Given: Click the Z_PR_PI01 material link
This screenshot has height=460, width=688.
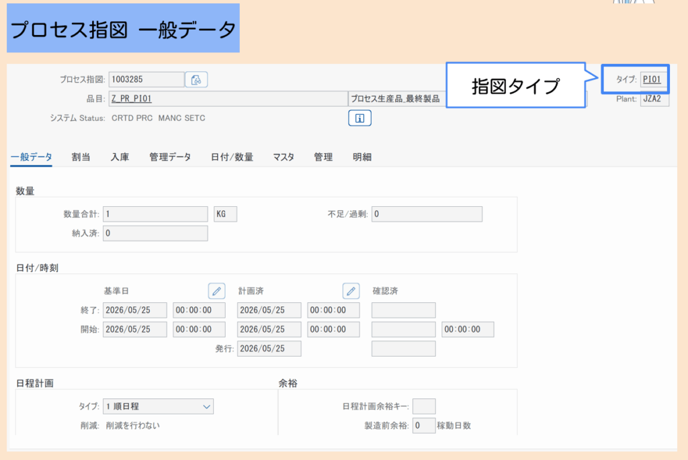Looking at the screenshot, I should [132, 99].
